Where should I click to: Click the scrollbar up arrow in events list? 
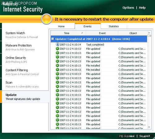pos(149,33)
